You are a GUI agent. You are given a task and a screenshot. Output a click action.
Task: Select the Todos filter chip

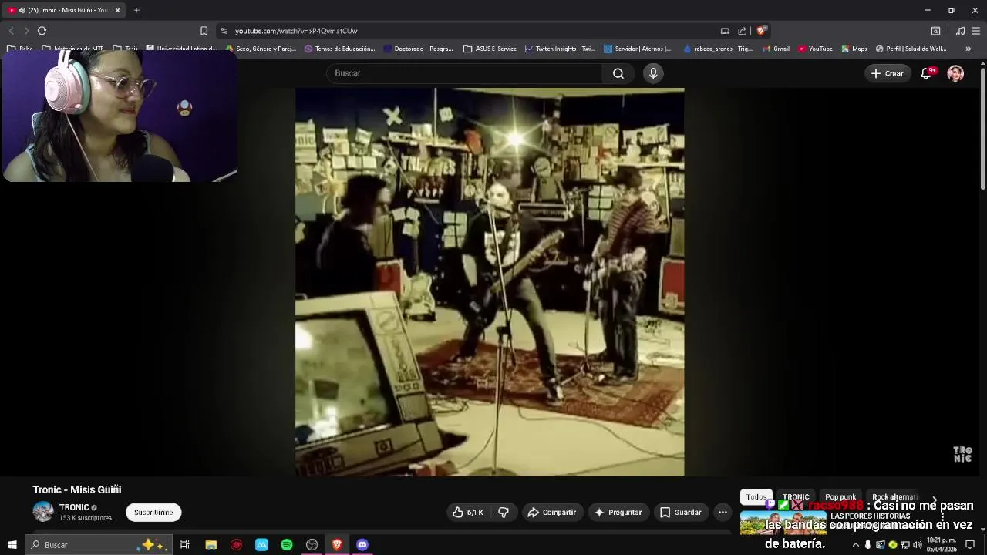point(756,497)
